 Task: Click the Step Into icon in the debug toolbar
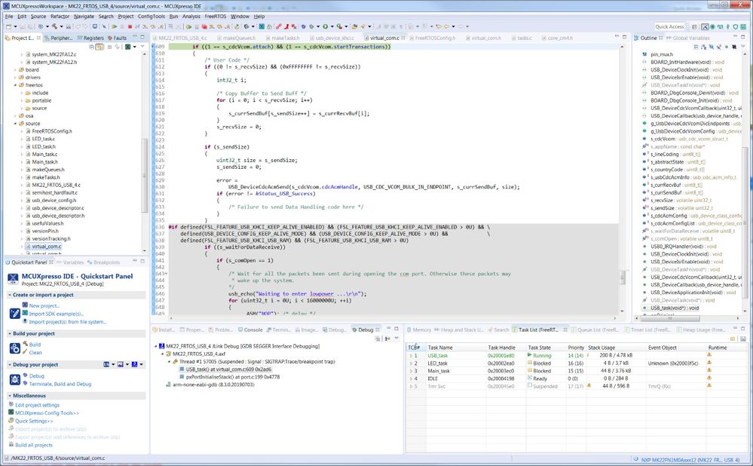(145, 25)
